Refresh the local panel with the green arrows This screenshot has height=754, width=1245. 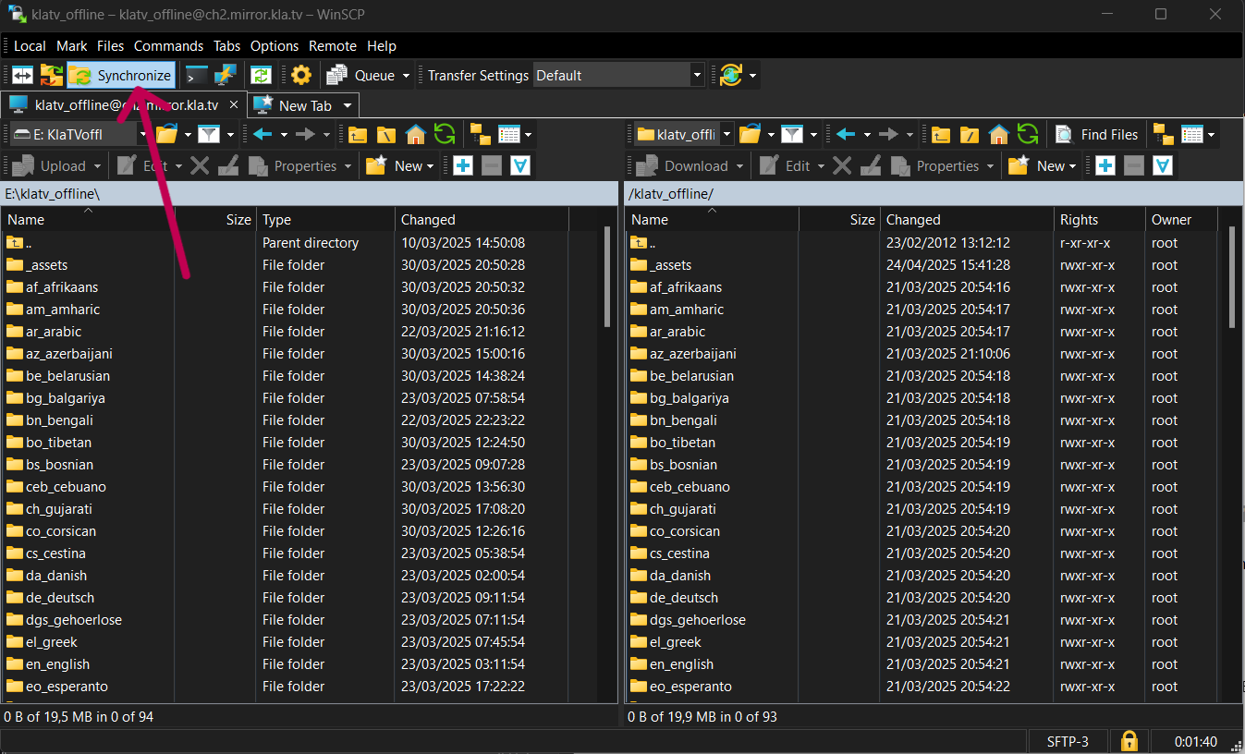(x=445, y=135)
